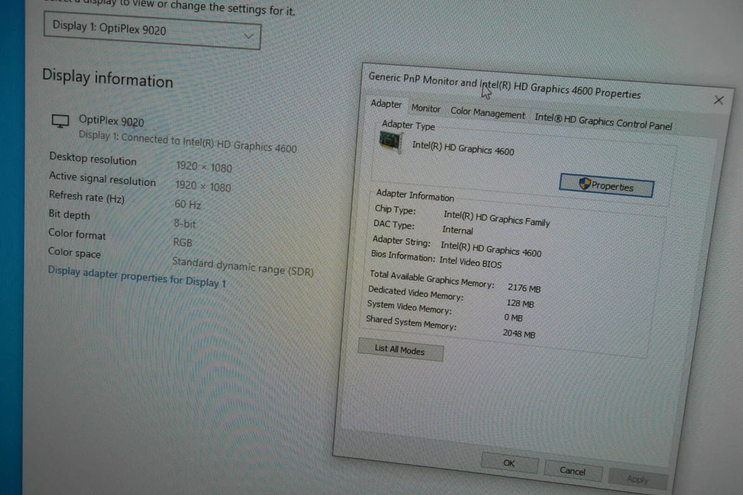Open Display adapter properties for Display 1 link
Screen dimensions: 743x495
pyautogui.click(x=137, y=277)
